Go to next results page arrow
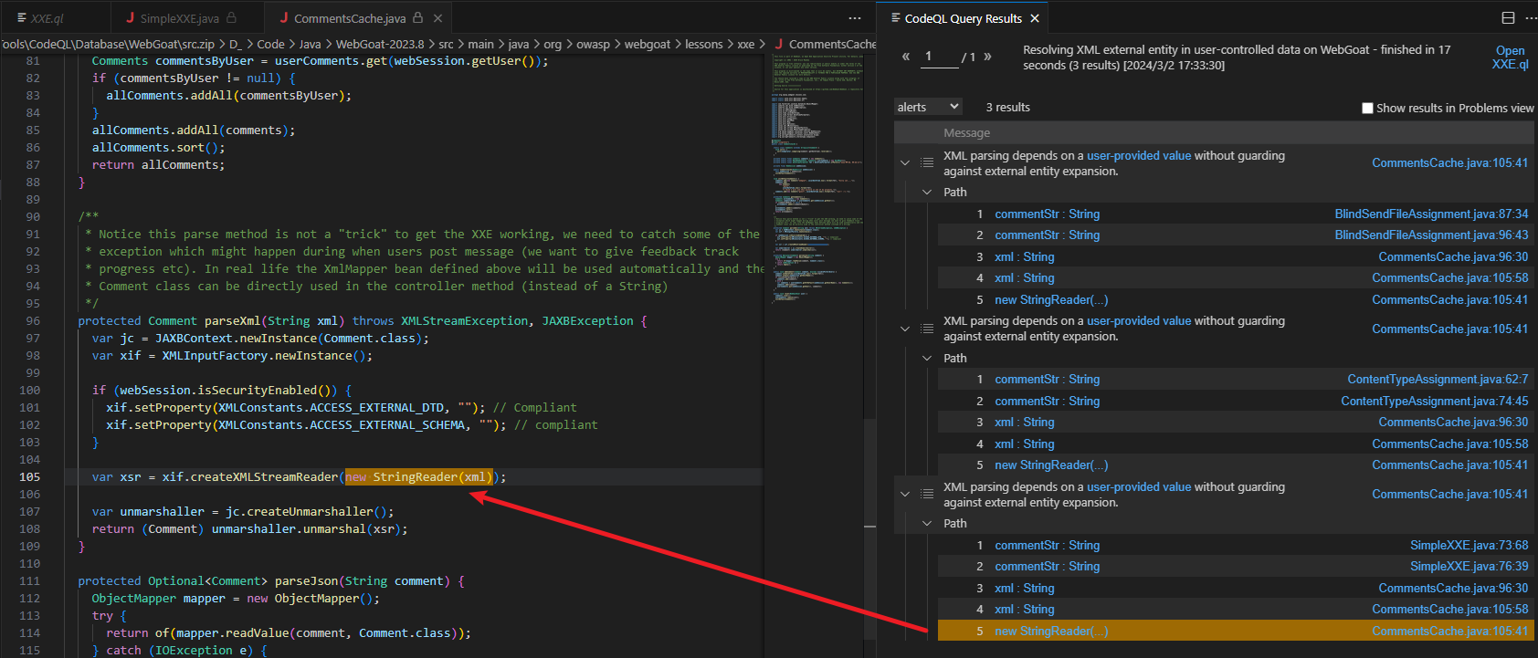The height and width of the screenshot is (658, 1538). pos(987,57)
